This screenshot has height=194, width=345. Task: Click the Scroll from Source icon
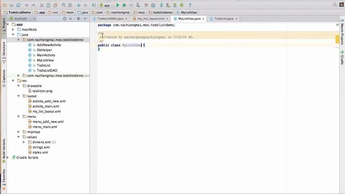click(x=65, y=19)
